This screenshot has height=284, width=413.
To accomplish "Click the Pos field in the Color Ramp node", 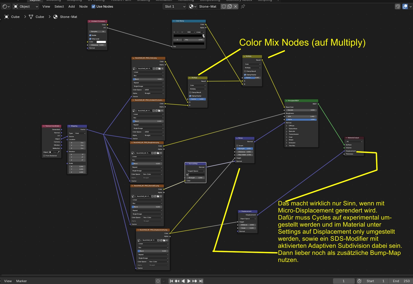I will tap(194, 40).
